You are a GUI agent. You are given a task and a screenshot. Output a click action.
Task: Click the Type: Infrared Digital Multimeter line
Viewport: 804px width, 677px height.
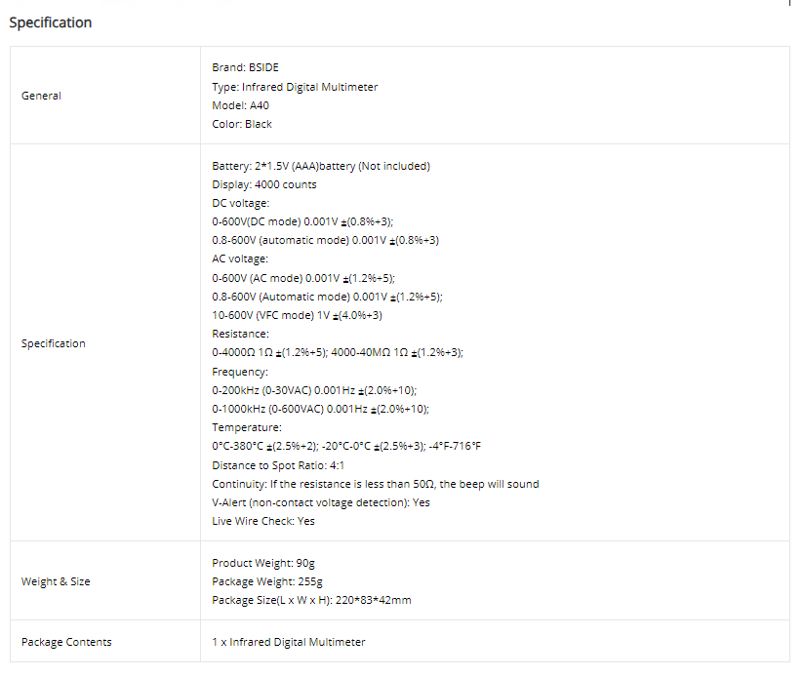point(295,87)
